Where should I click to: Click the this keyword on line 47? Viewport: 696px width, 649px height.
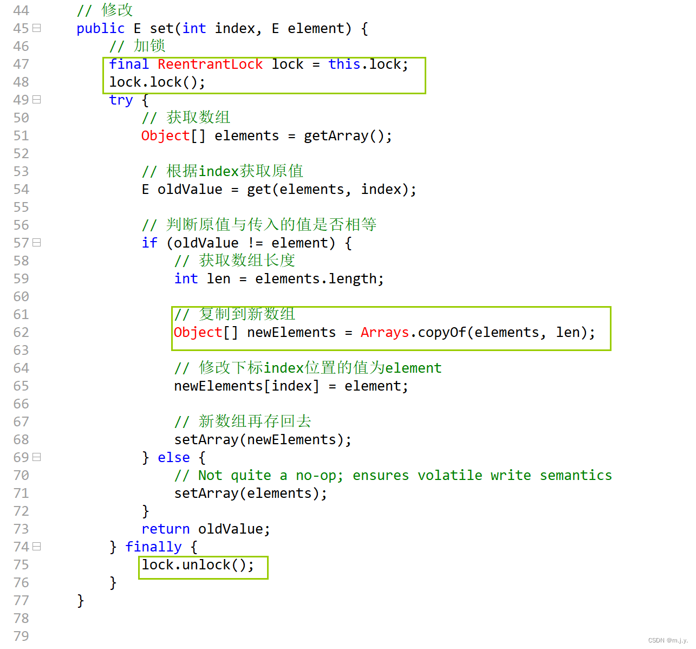[x=344, y=64]
